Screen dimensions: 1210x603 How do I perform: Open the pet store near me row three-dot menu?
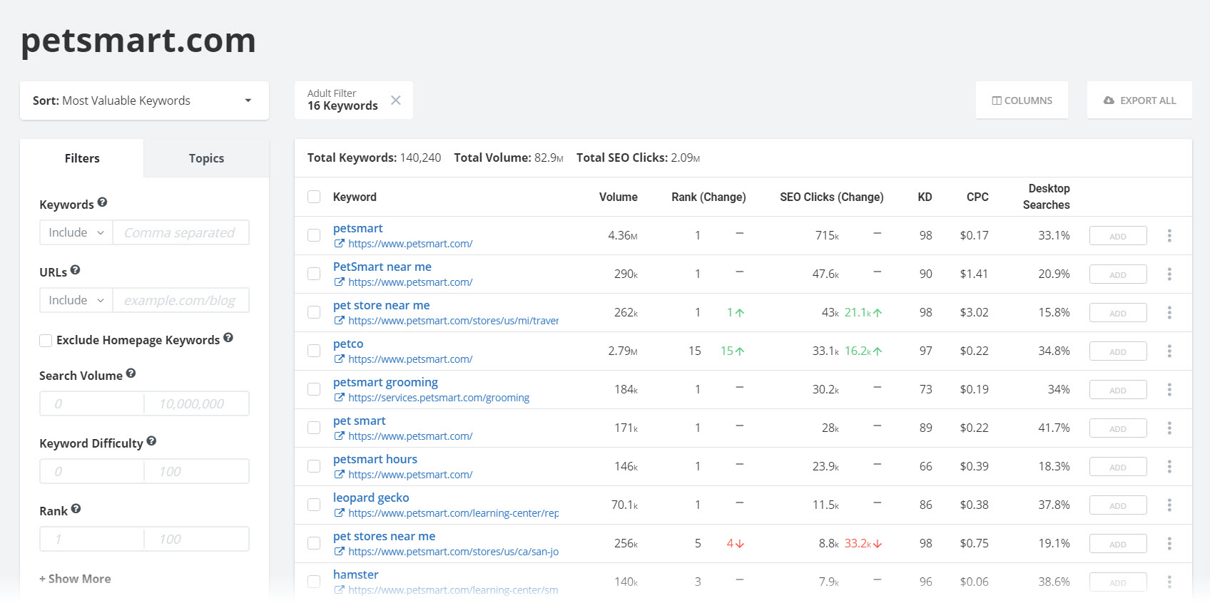pyautogui.click(x=1169, y=312)
